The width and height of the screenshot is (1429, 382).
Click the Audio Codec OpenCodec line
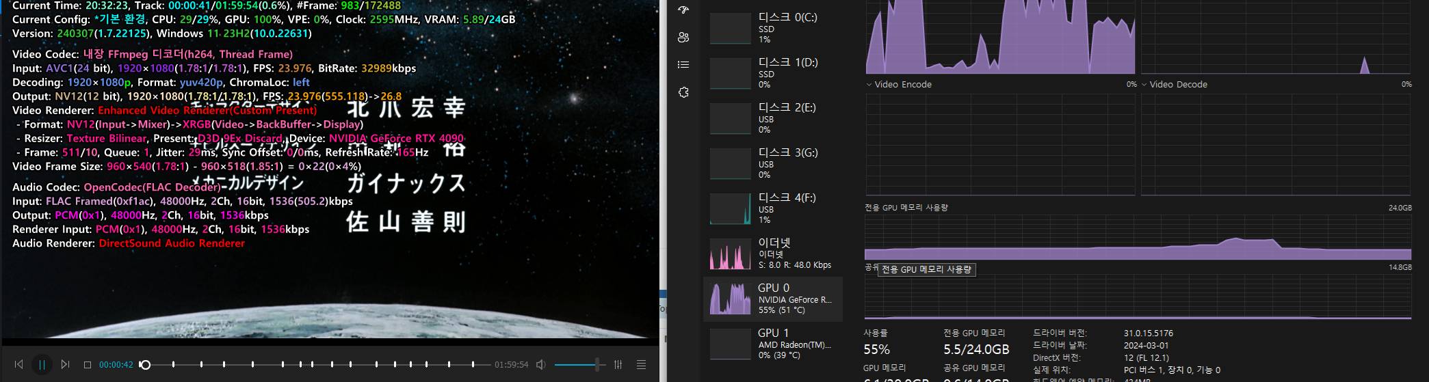(x=116, y=187)
